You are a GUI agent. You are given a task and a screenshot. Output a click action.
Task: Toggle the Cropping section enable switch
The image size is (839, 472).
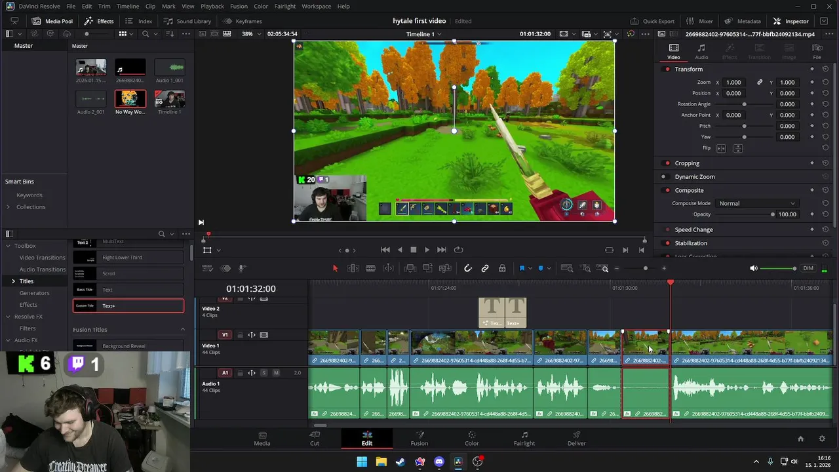click(667, 163)
